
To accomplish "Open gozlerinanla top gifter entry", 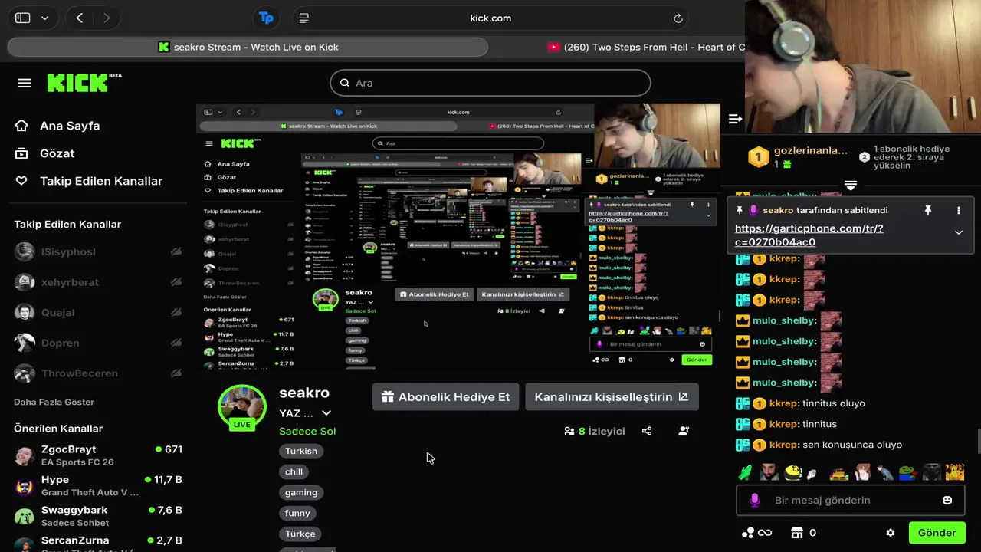I will [798, 156].
